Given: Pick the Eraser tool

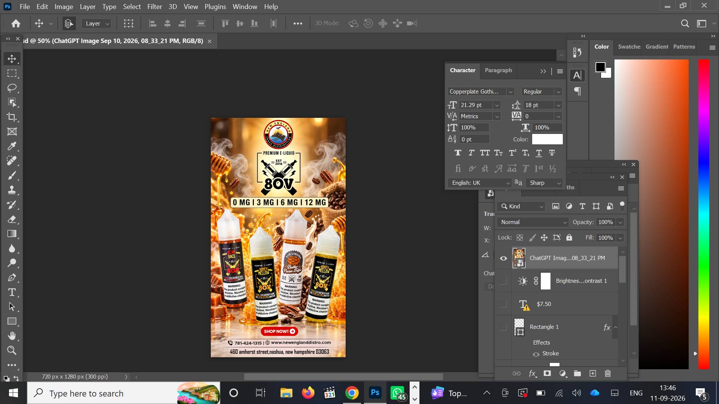Looking at the screenshot, I should 12,219.
